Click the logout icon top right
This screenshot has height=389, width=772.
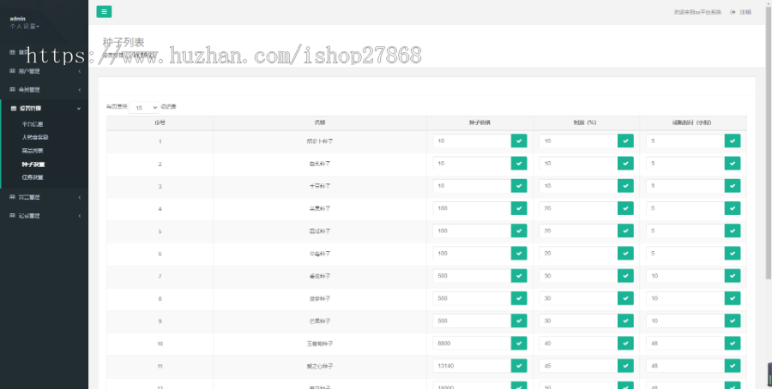tap(733, 12)
